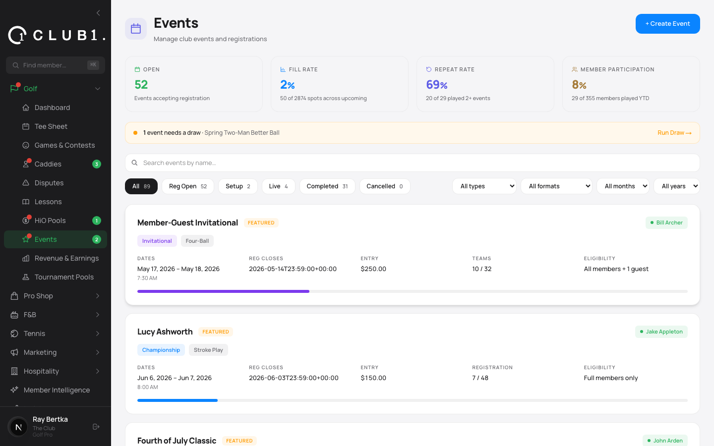
Task: Open Fourth of July Classic event
Action: (x=177, y=441)
